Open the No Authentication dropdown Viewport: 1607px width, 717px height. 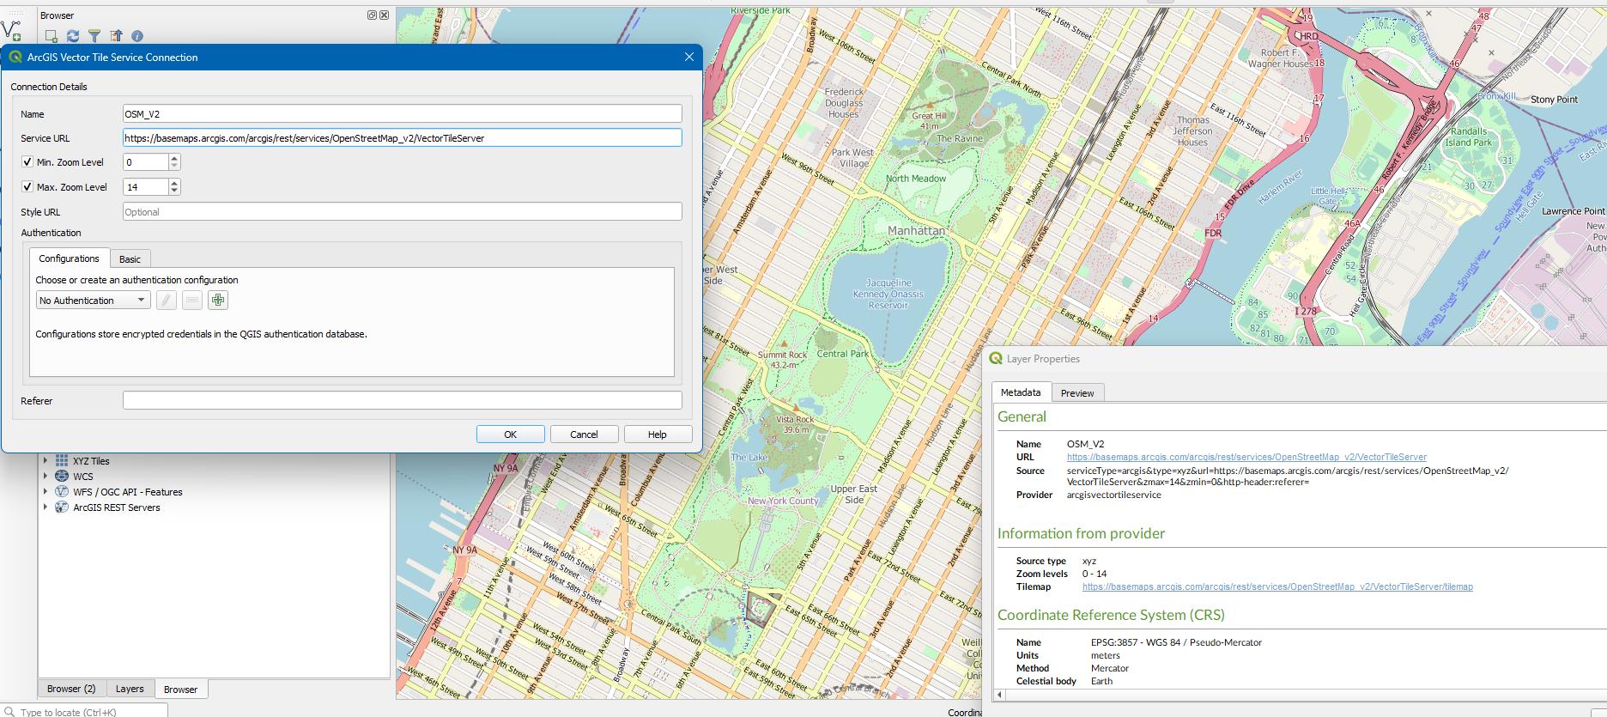[93, 301]
